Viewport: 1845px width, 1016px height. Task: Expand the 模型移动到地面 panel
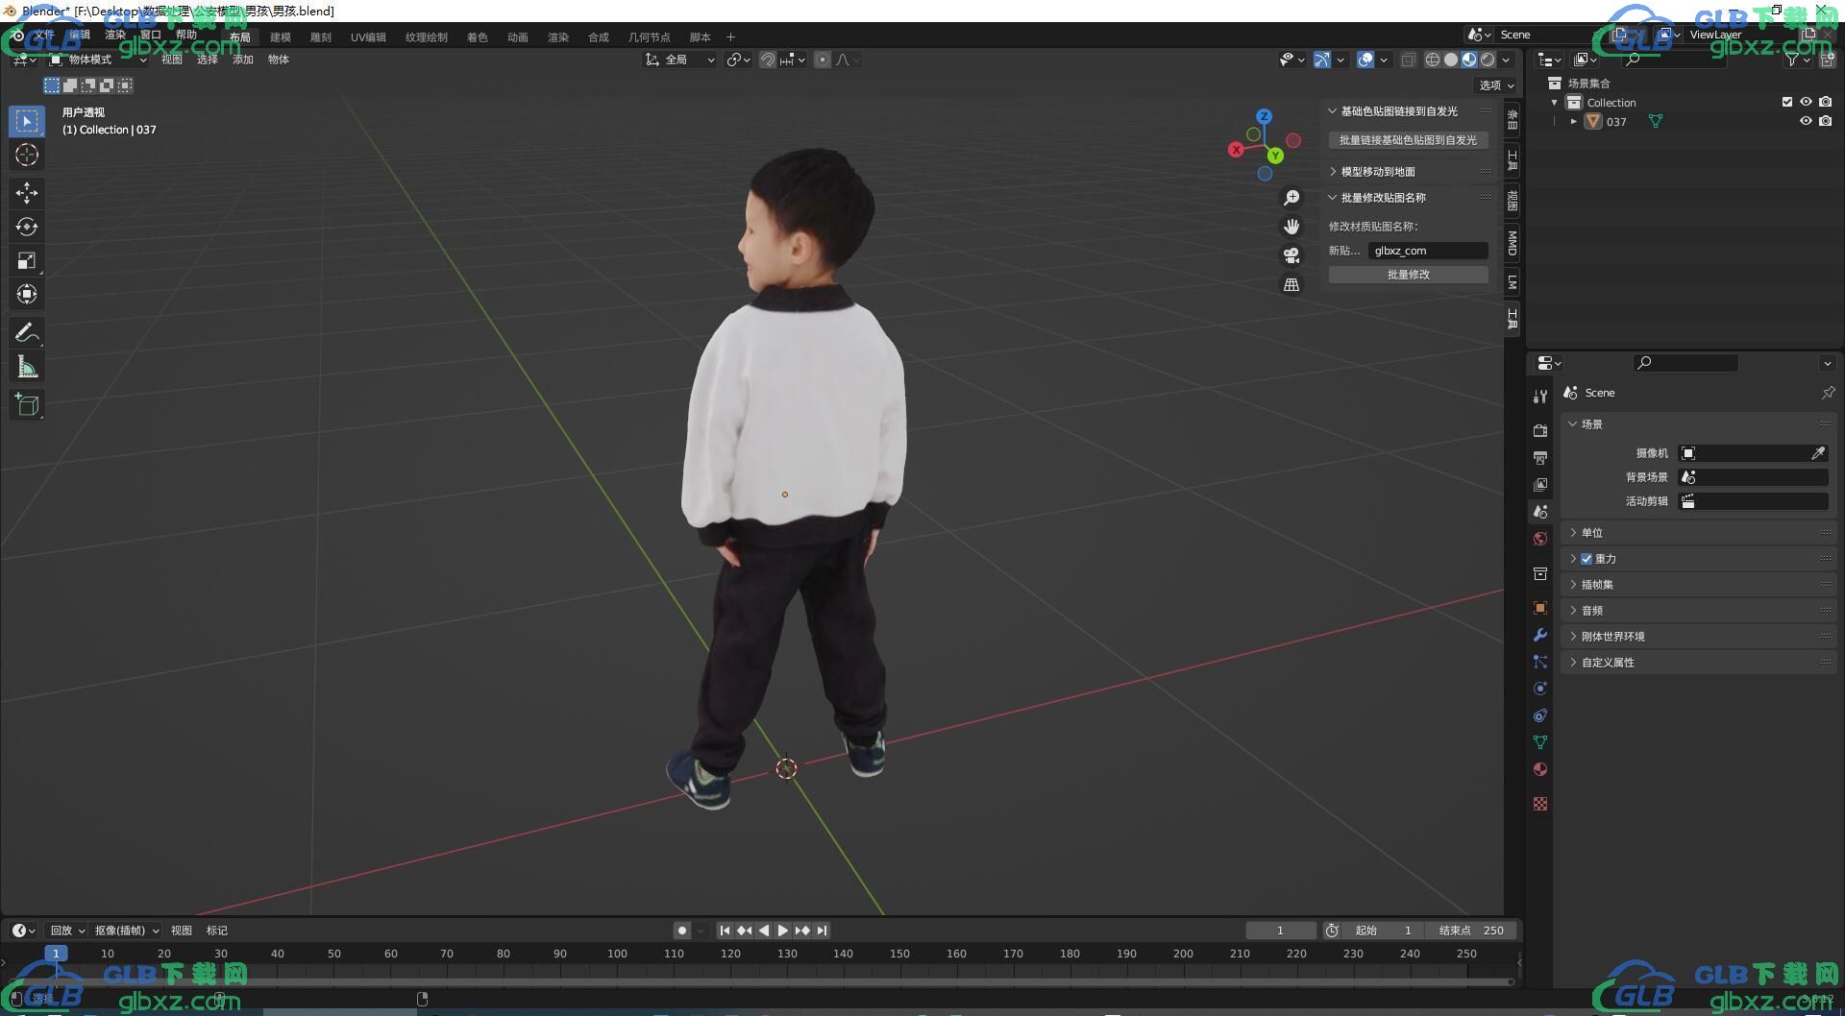click(x=1409, y=172)
